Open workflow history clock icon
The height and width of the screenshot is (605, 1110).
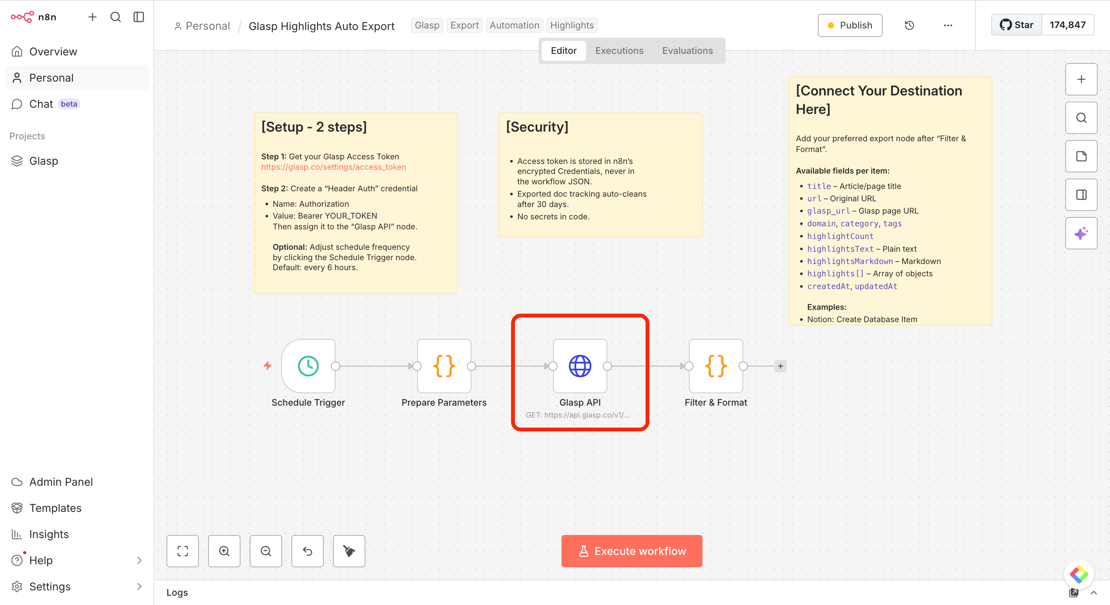909,25
